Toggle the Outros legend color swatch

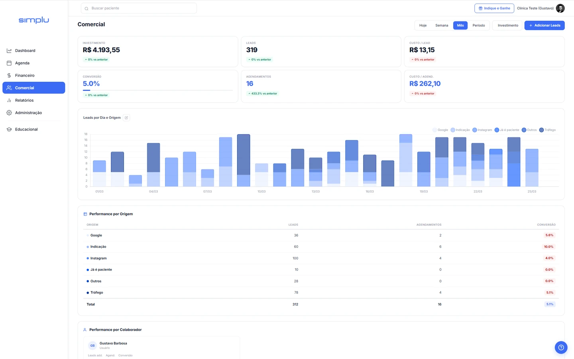click(x=524, y=130)
